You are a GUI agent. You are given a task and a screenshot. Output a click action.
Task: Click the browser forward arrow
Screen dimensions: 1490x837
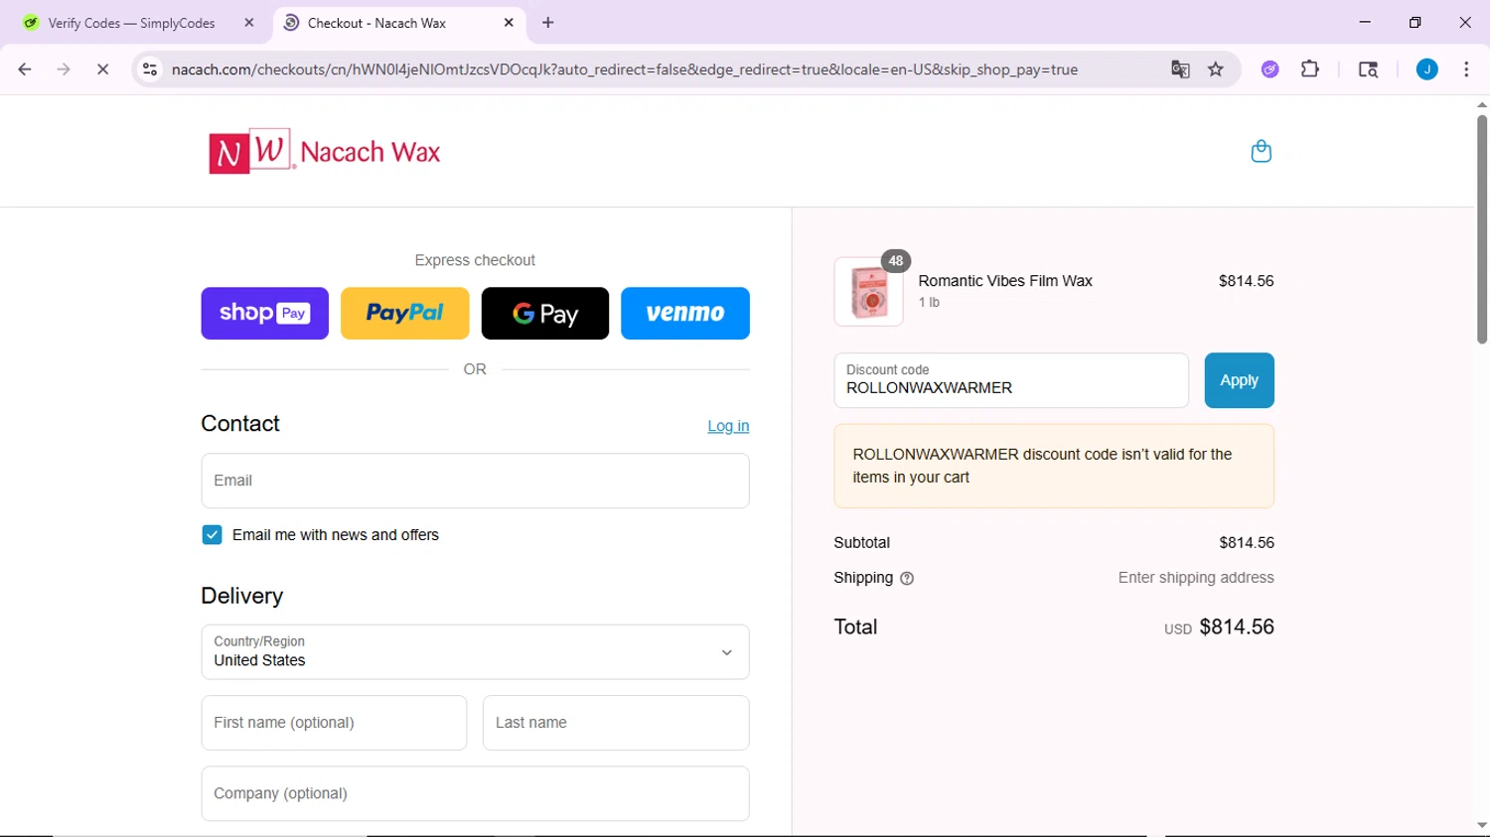(64, 70)
